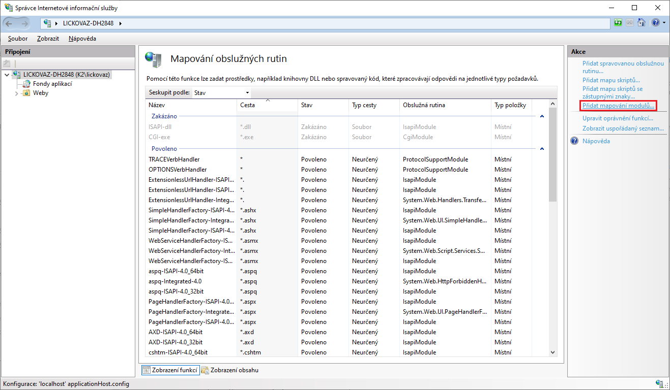
Task: Click the server icon in address bar
Action: [48, 23]
